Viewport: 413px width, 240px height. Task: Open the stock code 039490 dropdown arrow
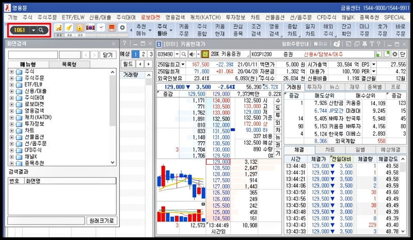point(177,54)
